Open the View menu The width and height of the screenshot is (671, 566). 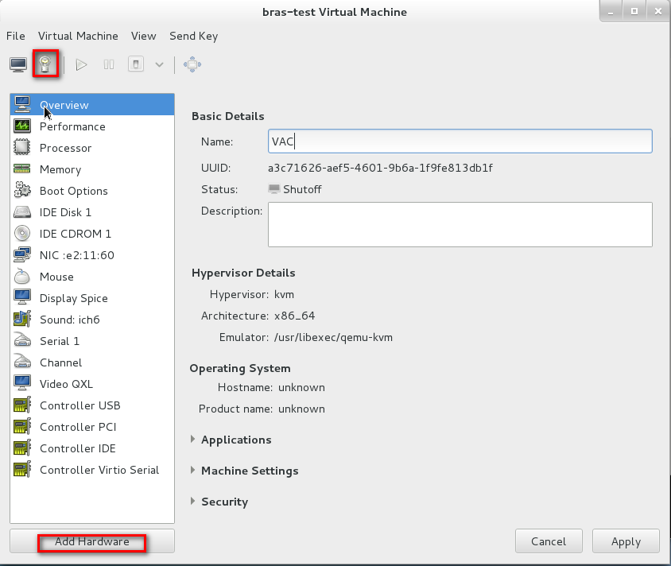143,36
